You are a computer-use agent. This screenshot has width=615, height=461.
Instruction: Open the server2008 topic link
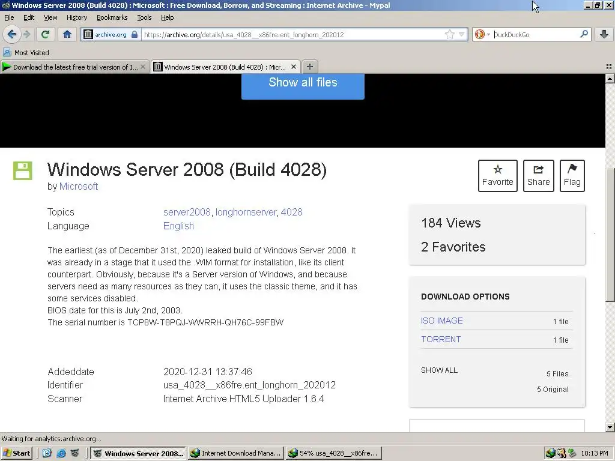pos(187,212)
